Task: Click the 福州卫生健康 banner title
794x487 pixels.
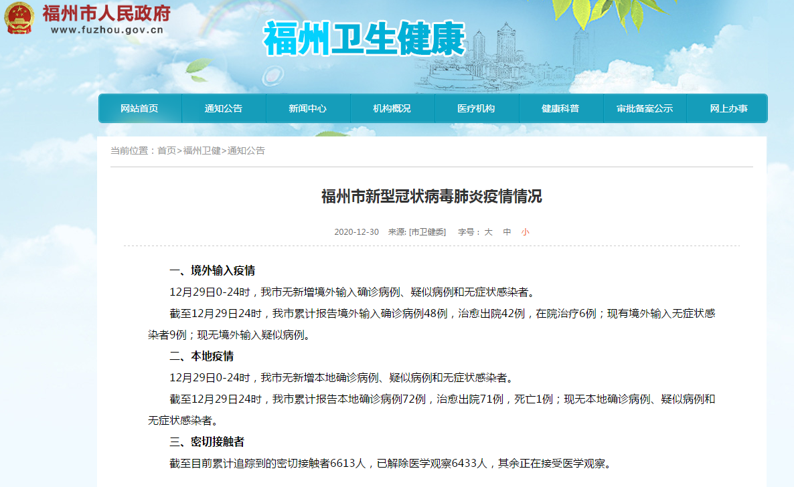Action: coord(364,39)
